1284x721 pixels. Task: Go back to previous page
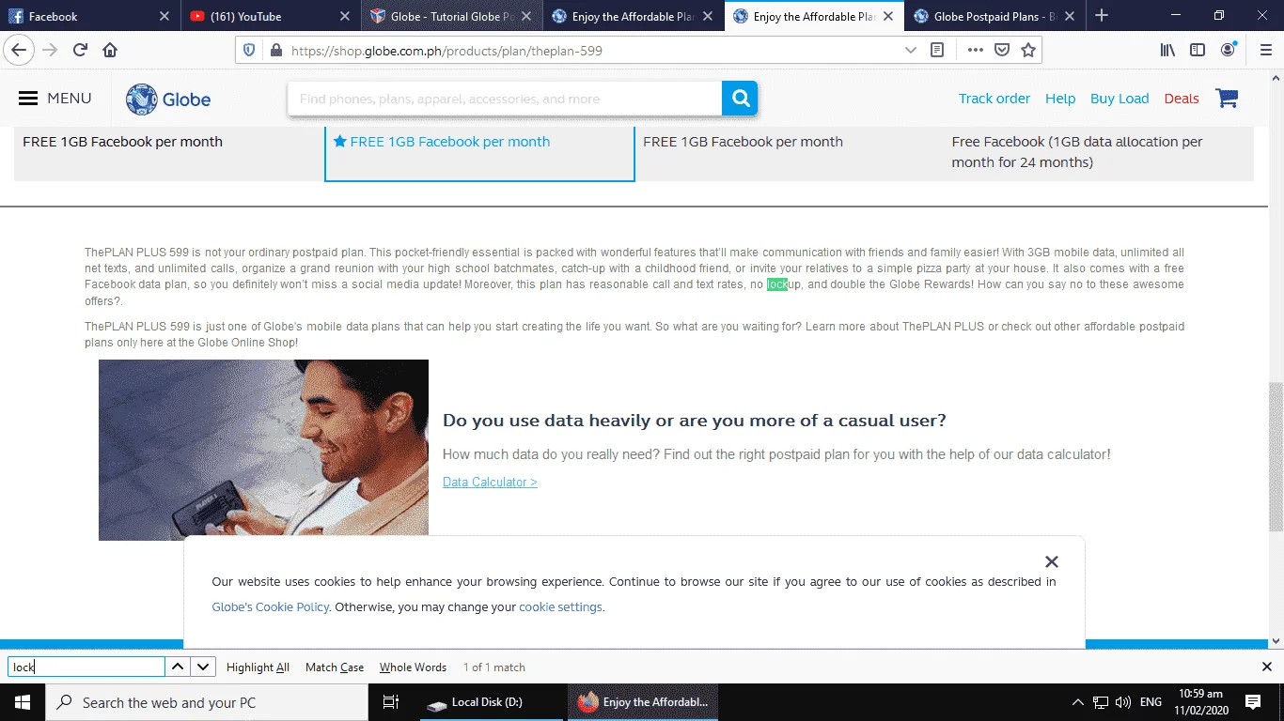coord(20,51)
